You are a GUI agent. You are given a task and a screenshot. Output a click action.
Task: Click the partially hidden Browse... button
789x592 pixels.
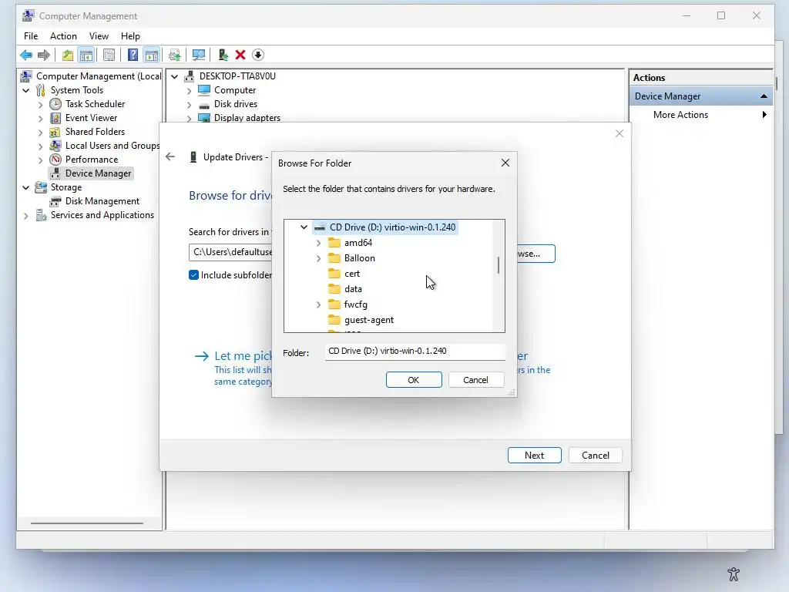point(536,254)
